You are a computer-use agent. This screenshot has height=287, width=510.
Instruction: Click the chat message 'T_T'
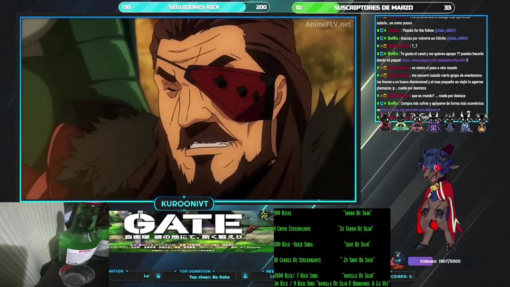(x=414, y=46)
